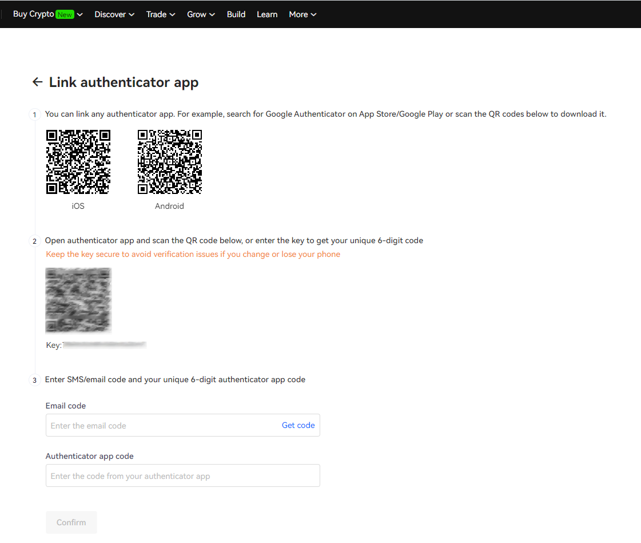Click the step 3 number marker
The width and height of the screenshot is (641, 543).
(35, 380)
